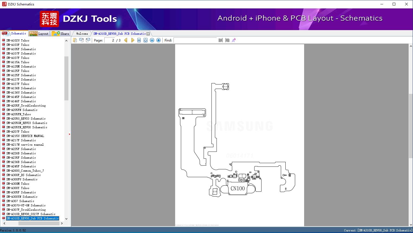This screenshot has height=233, width=413.
Task: Open SM-A103F Tshoo file
Action: click(18, 45)
